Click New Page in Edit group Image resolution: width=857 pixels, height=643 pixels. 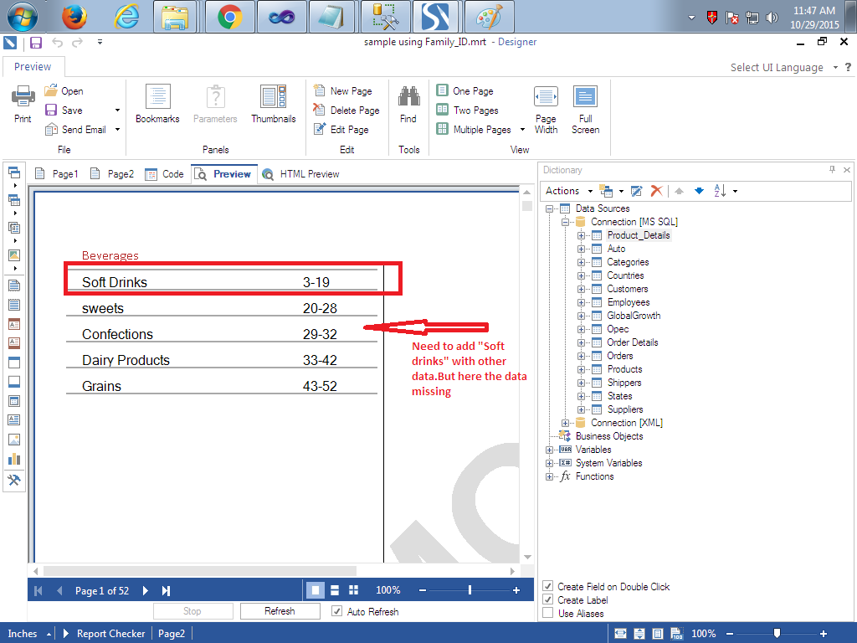342,90
